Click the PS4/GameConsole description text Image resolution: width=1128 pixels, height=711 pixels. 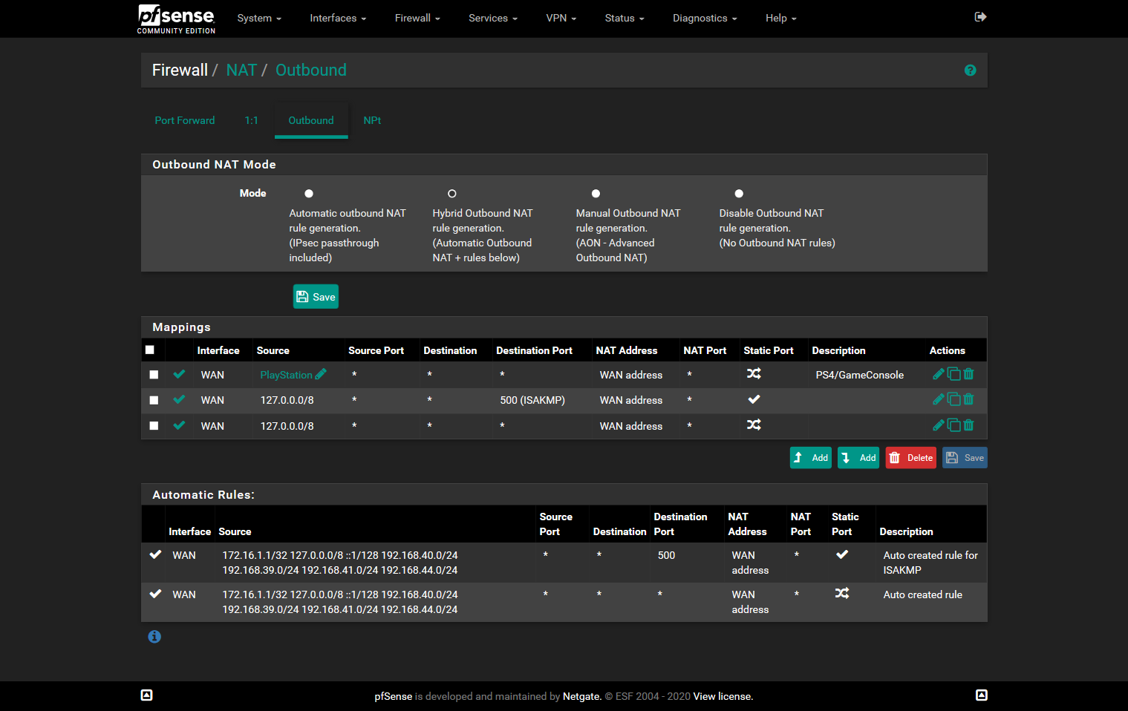(860, 375)
